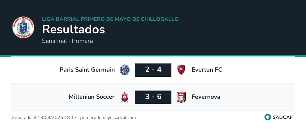This screenshot has height=132, width=306.
Task: Select the Fevernova team name
Action: pyautogui.click(x=206, y=97)
